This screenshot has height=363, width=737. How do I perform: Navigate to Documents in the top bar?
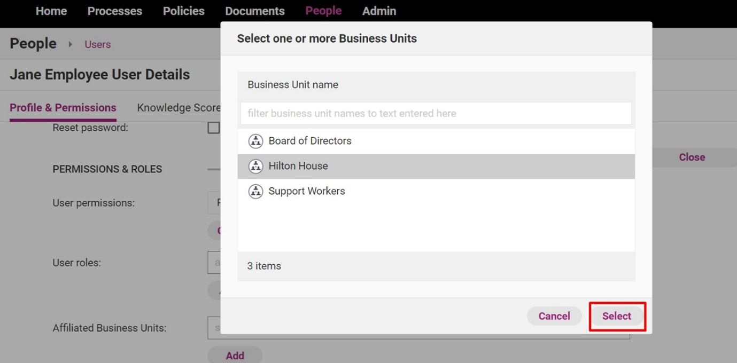[255, 11]
